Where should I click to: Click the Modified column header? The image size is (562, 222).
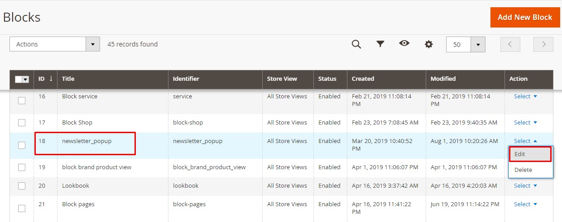point(443,79)
